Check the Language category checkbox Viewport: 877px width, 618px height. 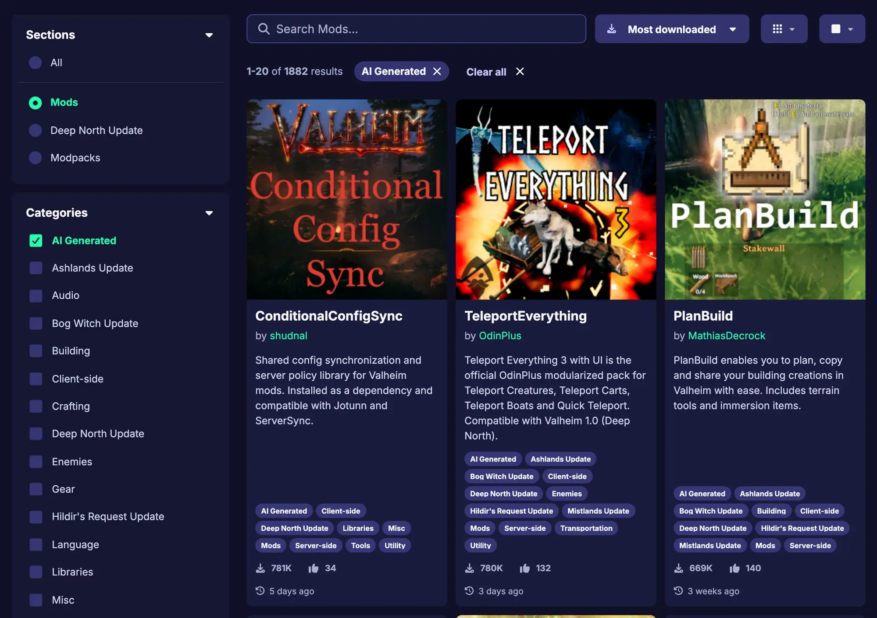coord(36,545)
